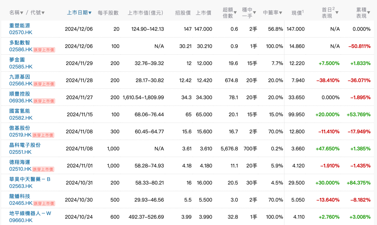Screen dimensions: 377x225
Task: Open stock code 02566.HK
Action: coord(20,84)
